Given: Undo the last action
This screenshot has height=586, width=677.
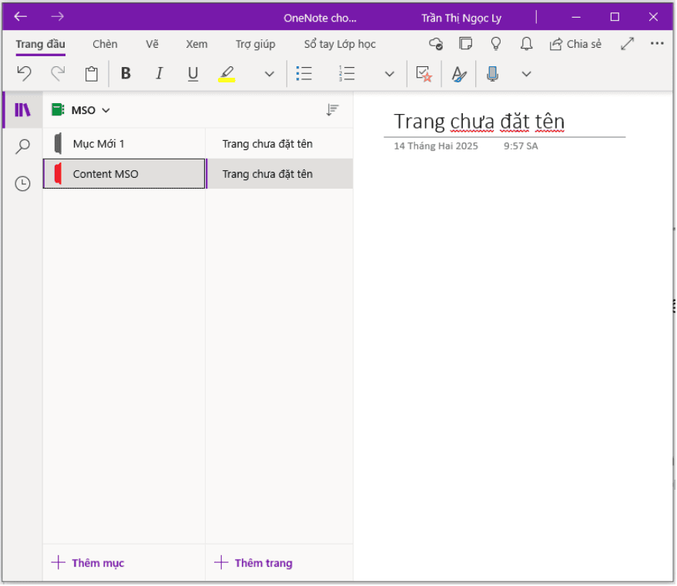Looking at the screenshot, I should click(24, 74).
